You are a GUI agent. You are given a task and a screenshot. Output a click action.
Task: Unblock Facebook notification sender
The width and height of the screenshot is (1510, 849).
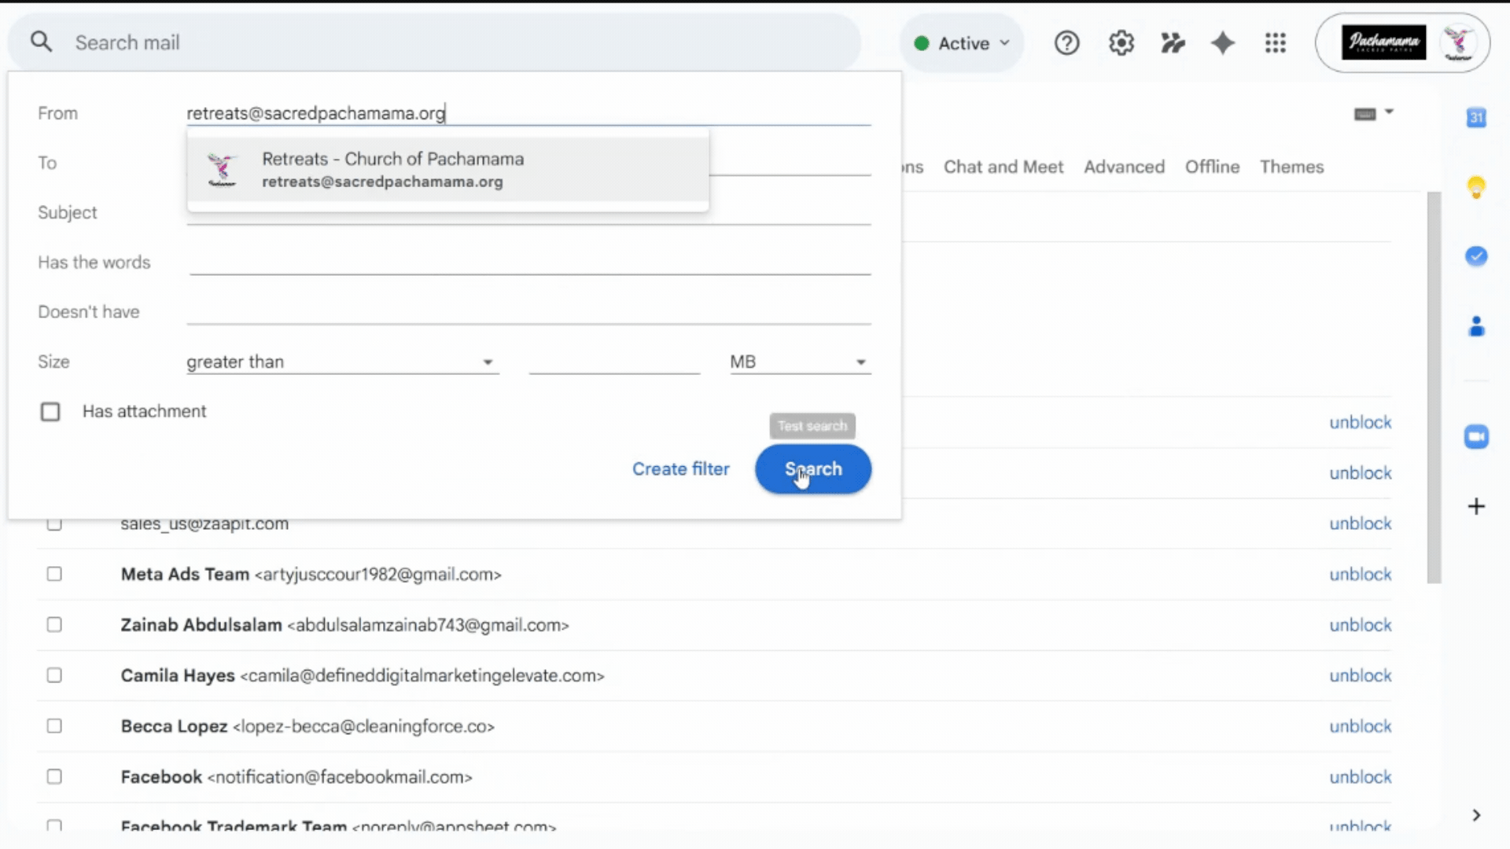[1360, 777]
